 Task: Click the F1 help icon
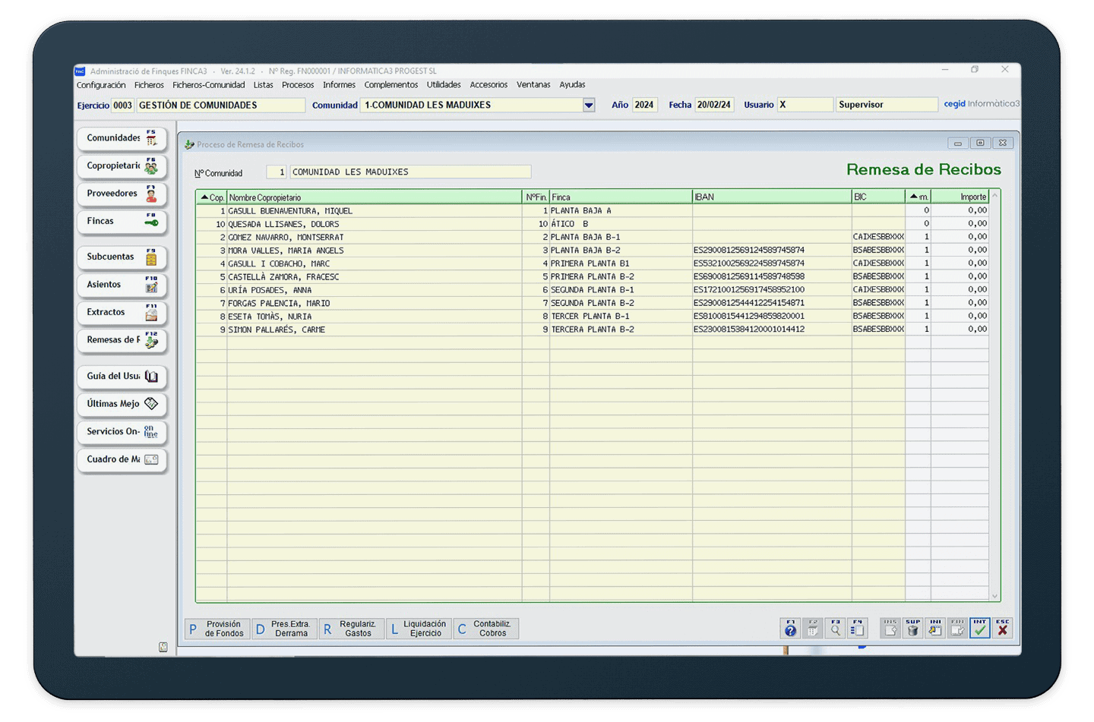click(x=790, y=628)
